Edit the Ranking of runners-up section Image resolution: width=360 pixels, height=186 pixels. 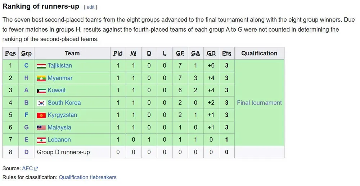pyautogui.click(x=90, y=7)
